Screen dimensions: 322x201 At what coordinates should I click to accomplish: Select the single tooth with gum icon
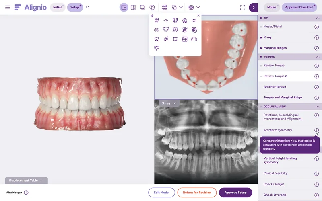point(157,39)
